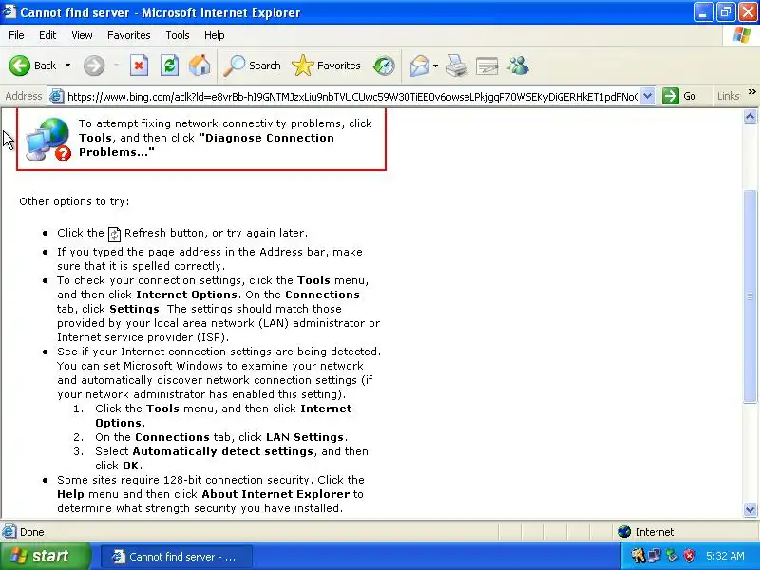Select Cannot find server taskbar button
This screenshot has height=570, width=760.
click(177, 557)
